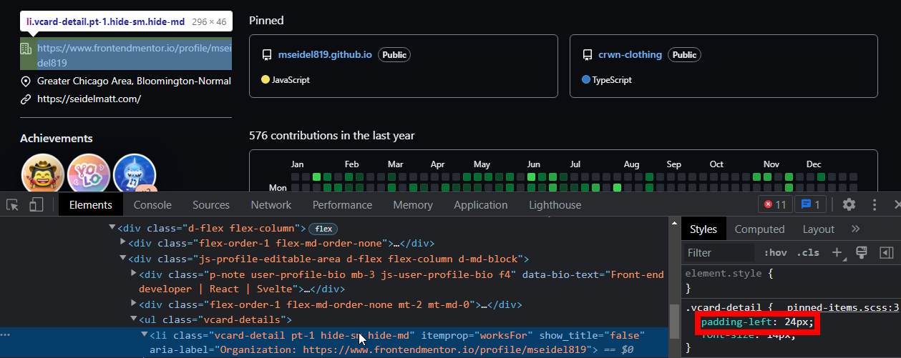Screen dimensions: 901x358
Task: Open the DevTools three-dot customize menu
Action: [x=875, y=204]
